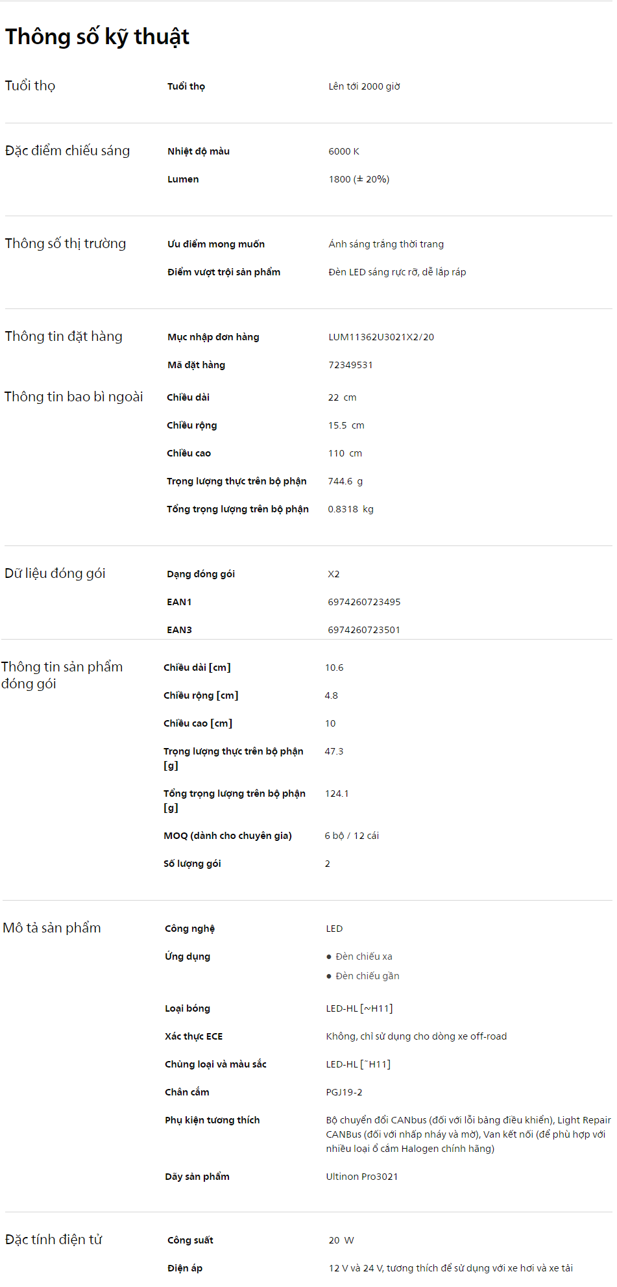The image size is (617, 1287).
Task: Select the Thông số thị trường section
Action: 66,244
